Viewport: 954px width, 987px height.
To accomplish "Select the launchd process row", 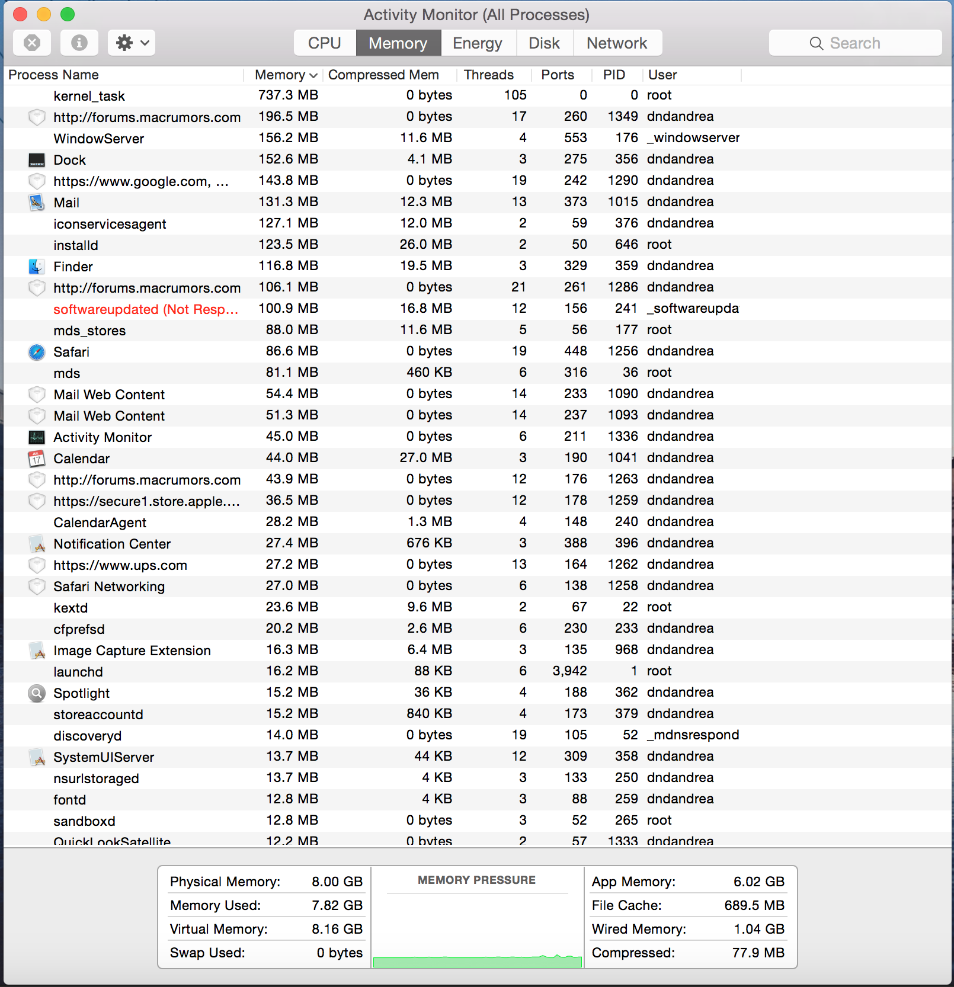I will click(x=477, y=672).
